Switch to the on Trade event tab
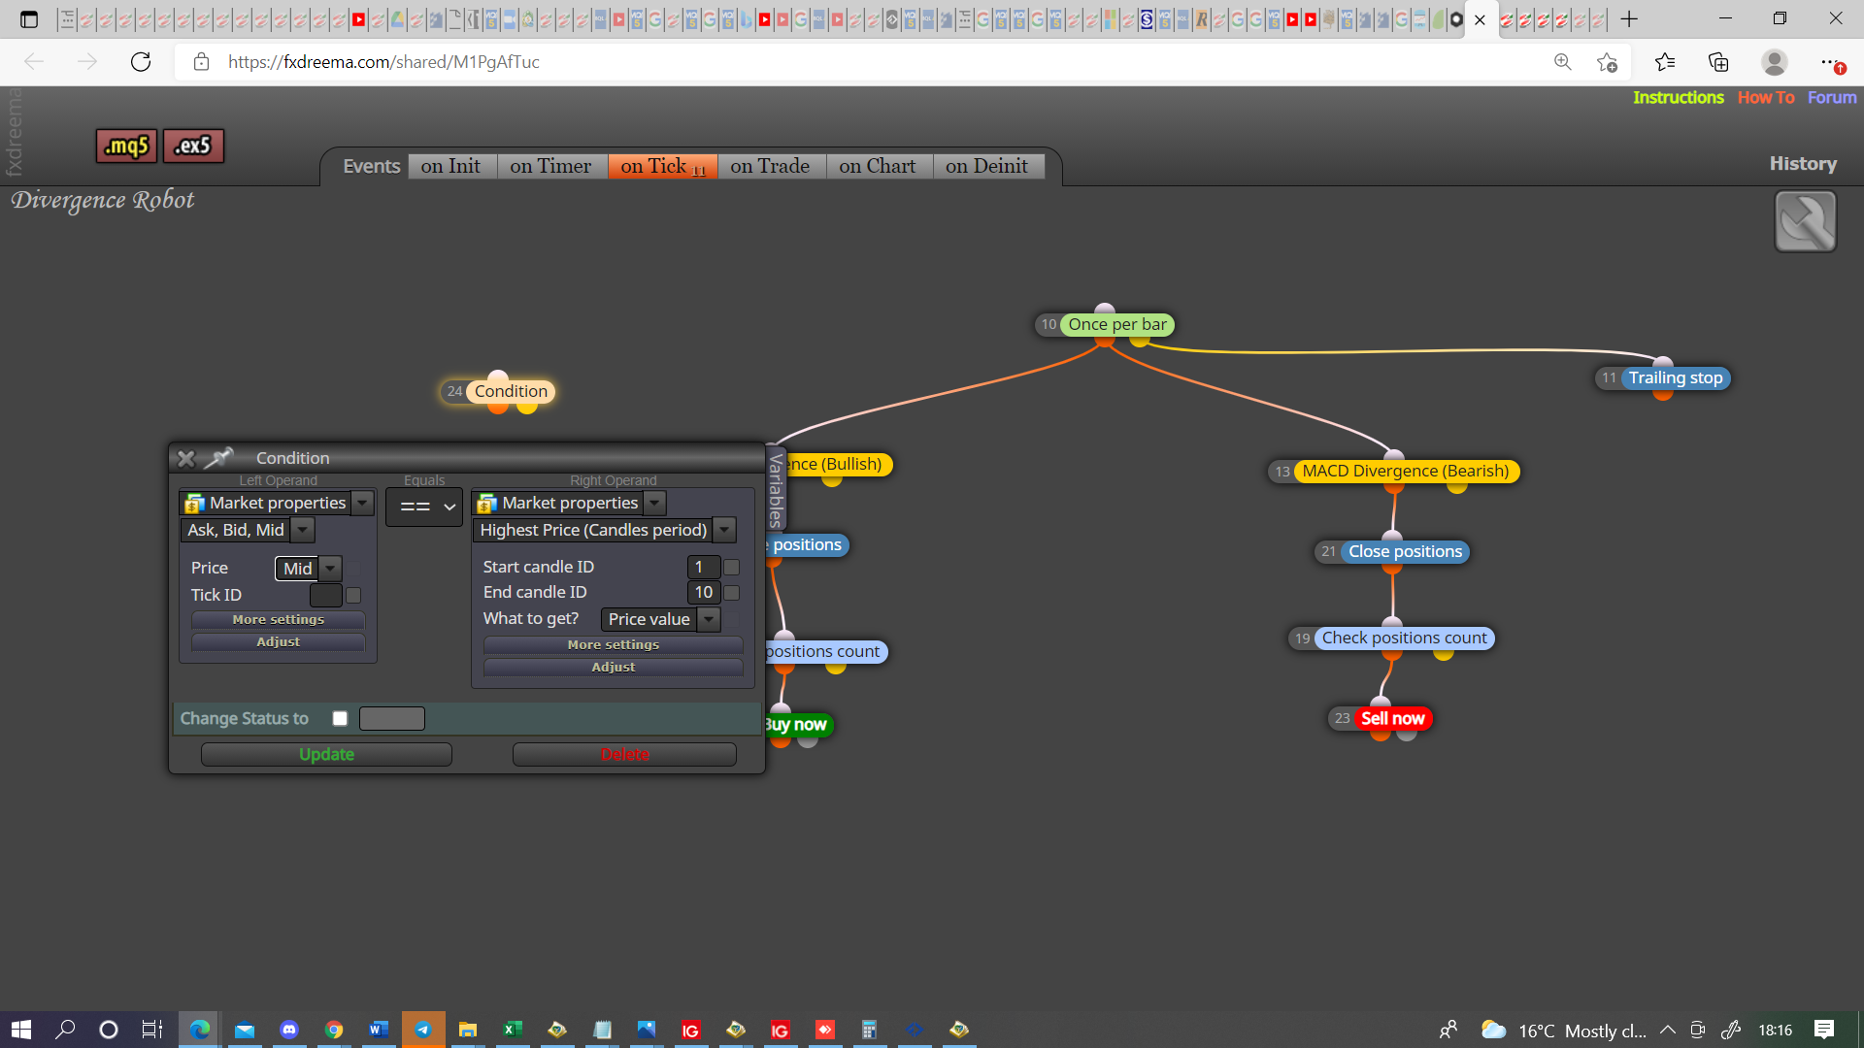The width and height of the screenshot is (1864, 1048). [x=770, y=166]
